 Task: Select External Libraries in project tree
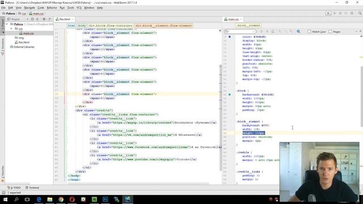click(22, 47)
